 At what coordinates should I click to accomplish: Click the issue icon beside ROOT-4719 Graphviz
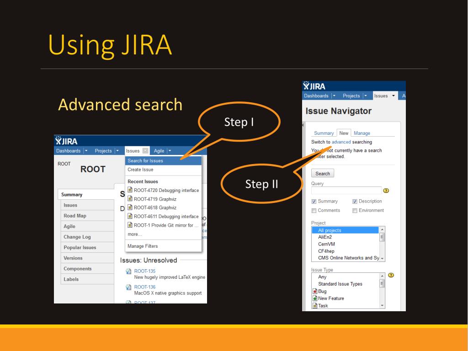click(x=130, y=198)
